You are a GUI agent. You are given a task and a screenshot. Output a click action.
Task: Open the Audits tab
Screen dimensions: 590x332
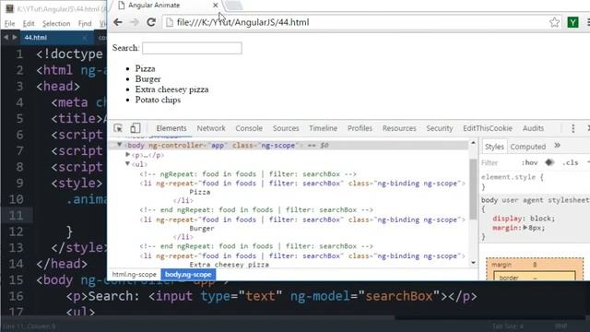tap(533, 128)
